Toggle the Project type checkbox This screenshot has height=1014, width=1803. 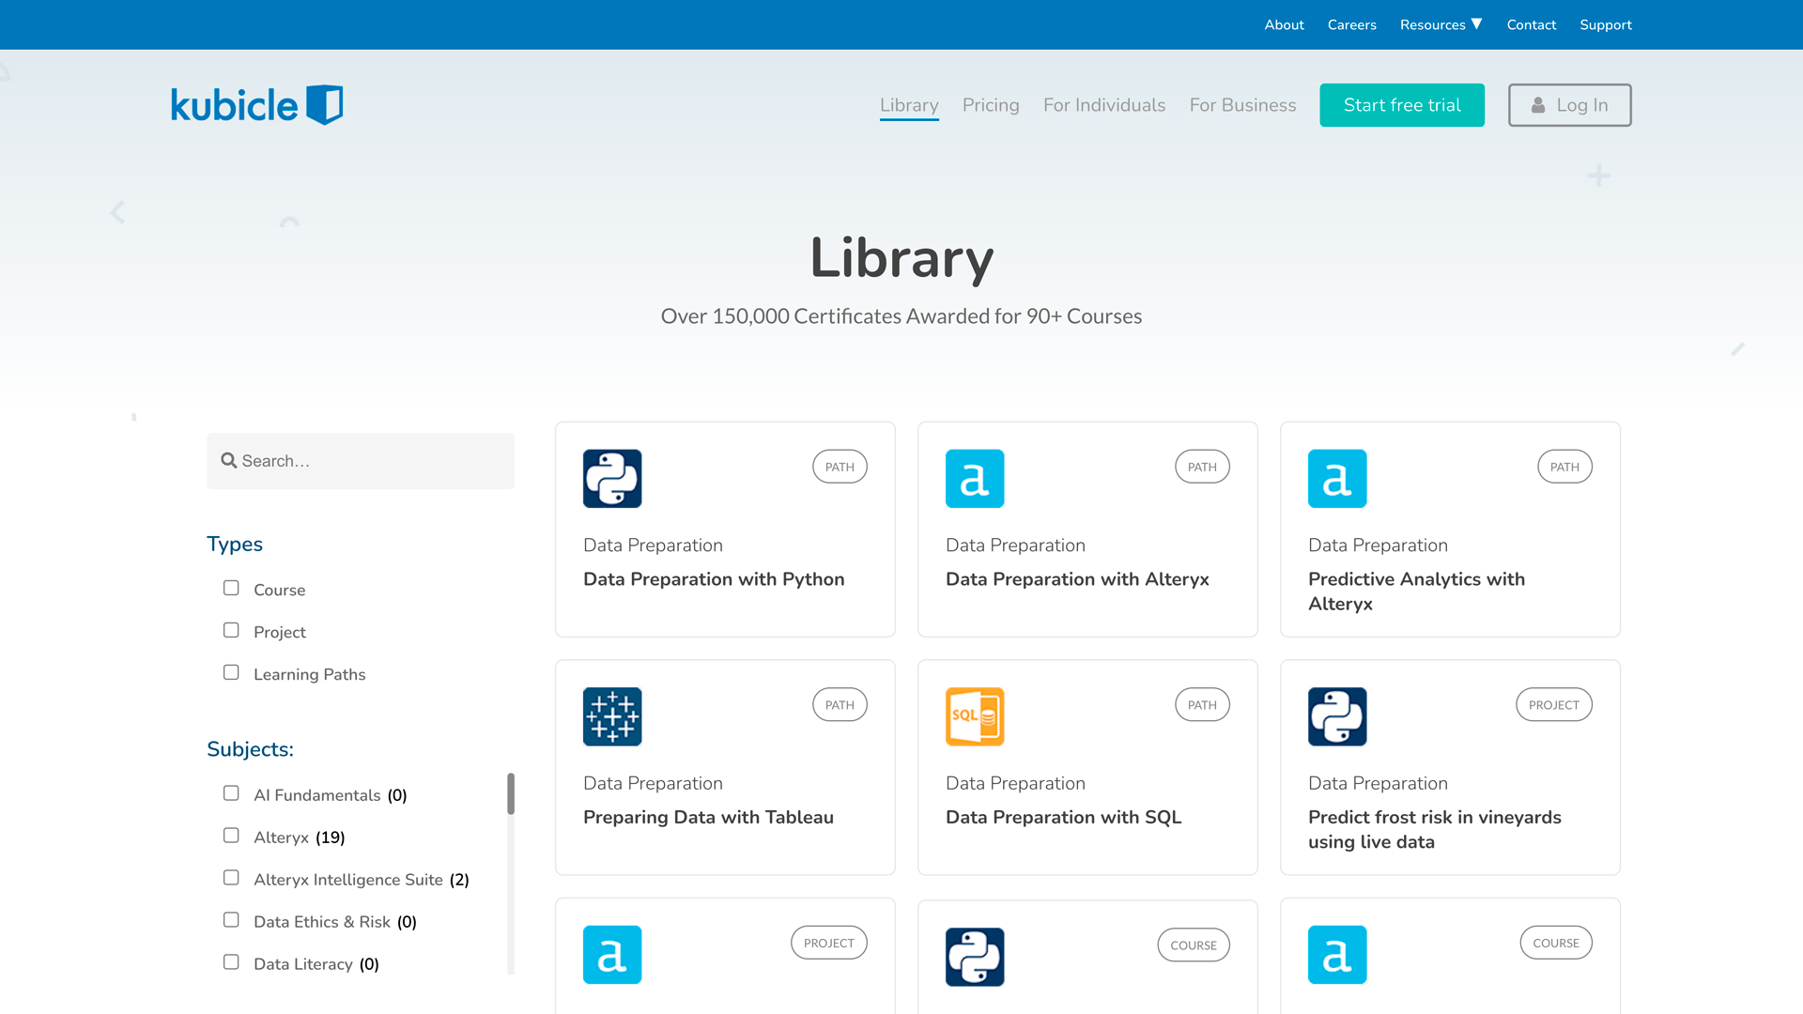point(231,630)
